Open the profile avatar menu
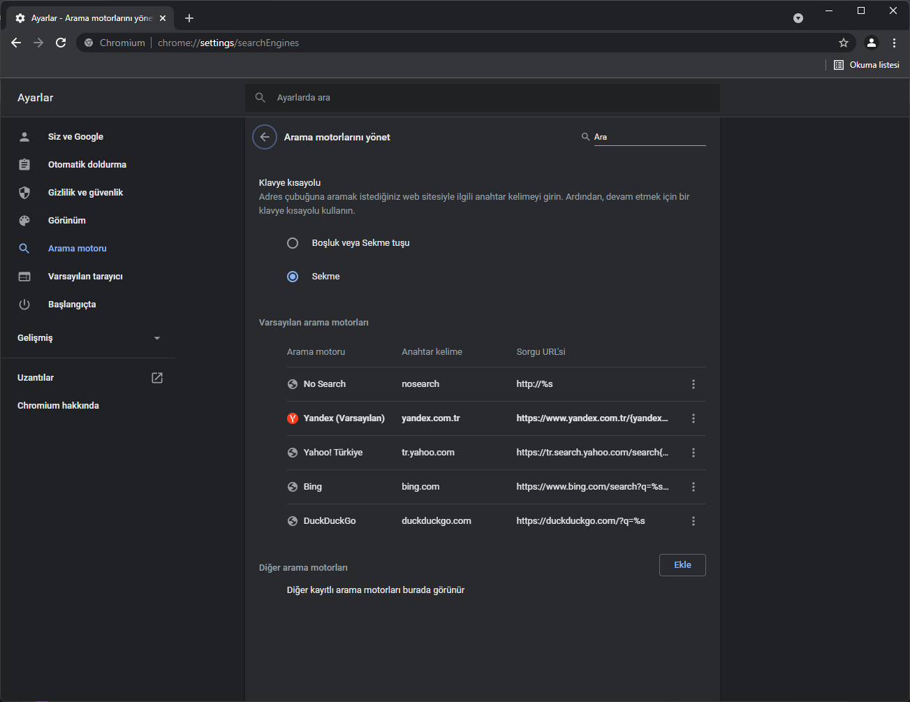This screenshot has height=702, width=910. [871, 43]
